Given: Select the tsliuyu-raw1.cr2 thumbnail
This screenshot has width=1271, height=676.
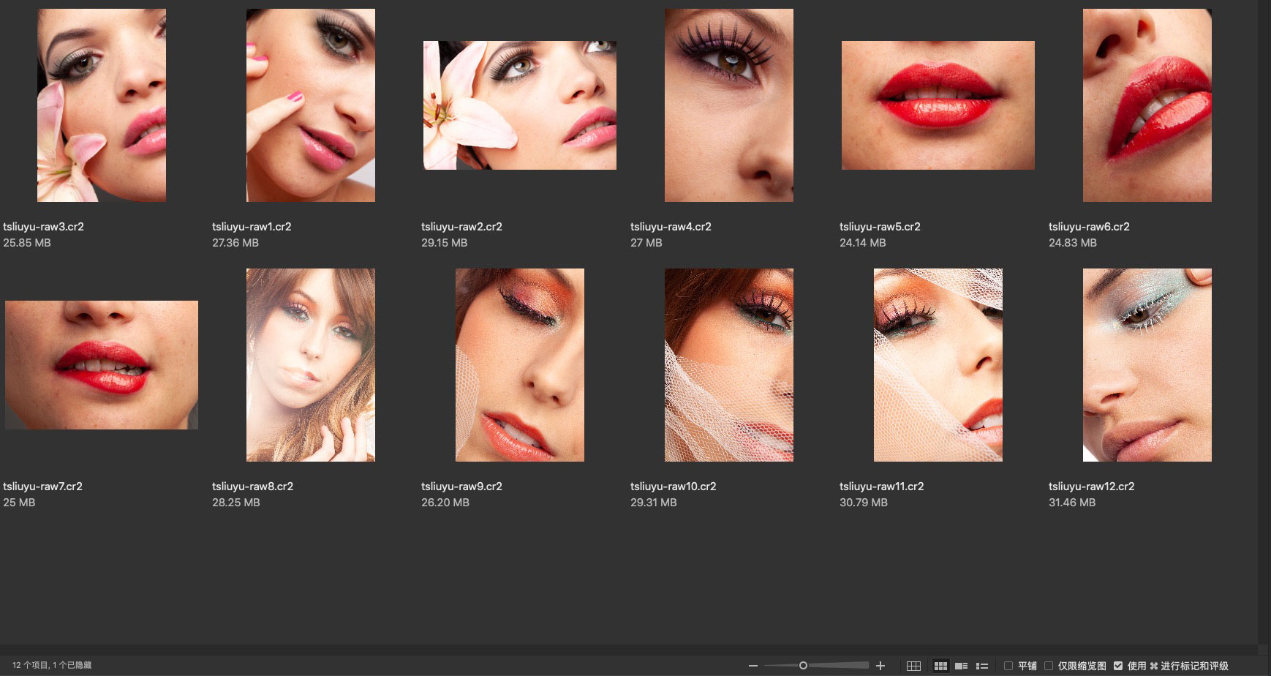Looking at the screenshot, I should pos(311,105).
